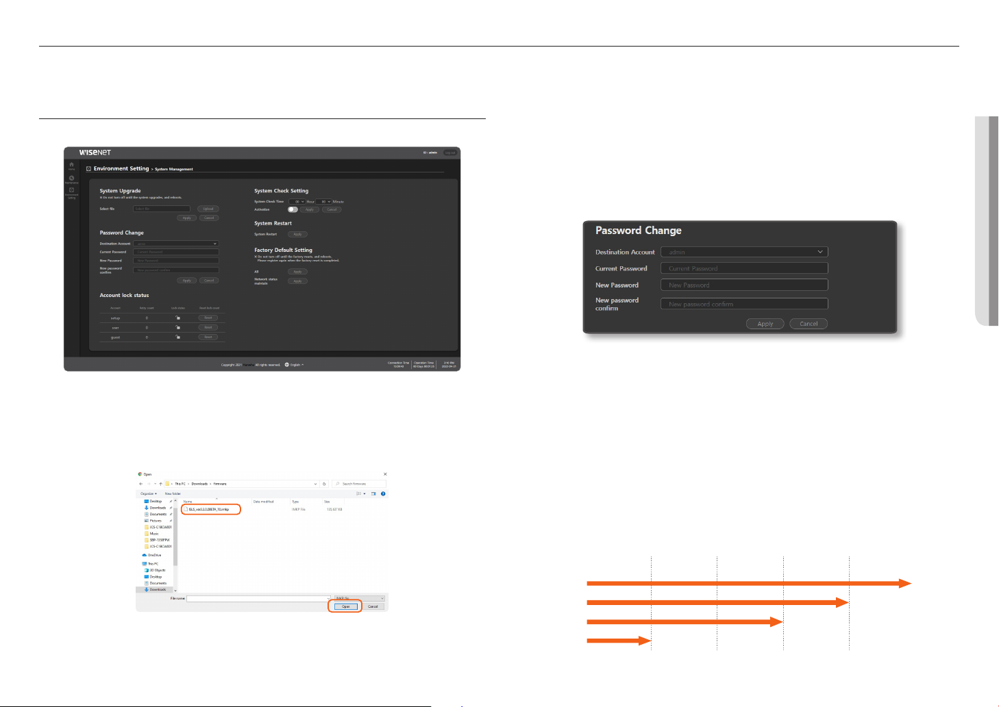Expand address bar history dropdown in Open dialog

coord(315,484)
